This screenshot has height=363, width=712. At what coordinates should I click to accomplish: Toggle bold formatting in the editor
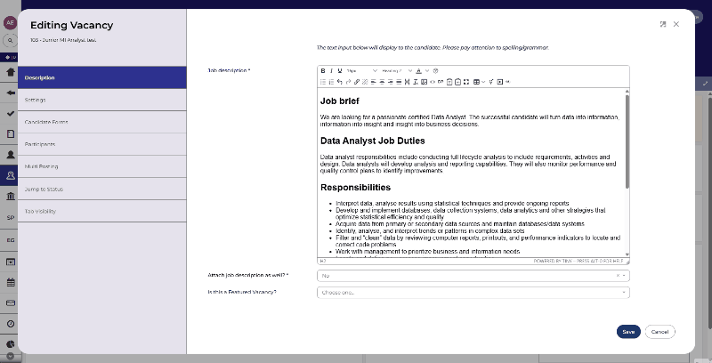(x=323, y=71)
